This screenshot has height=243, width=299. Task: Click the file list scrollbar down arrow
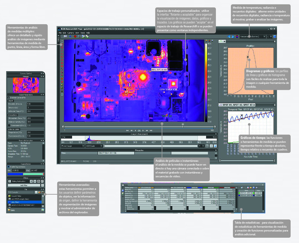(x=43, y=206)
